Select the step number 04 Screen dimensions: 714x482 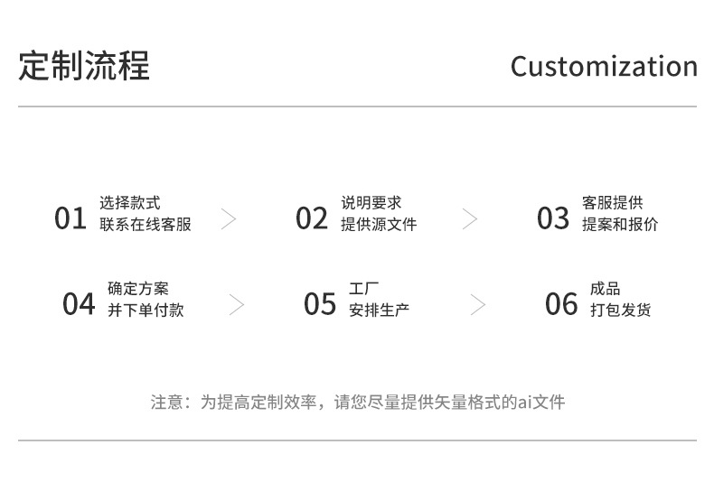click(x=79, y=304)
